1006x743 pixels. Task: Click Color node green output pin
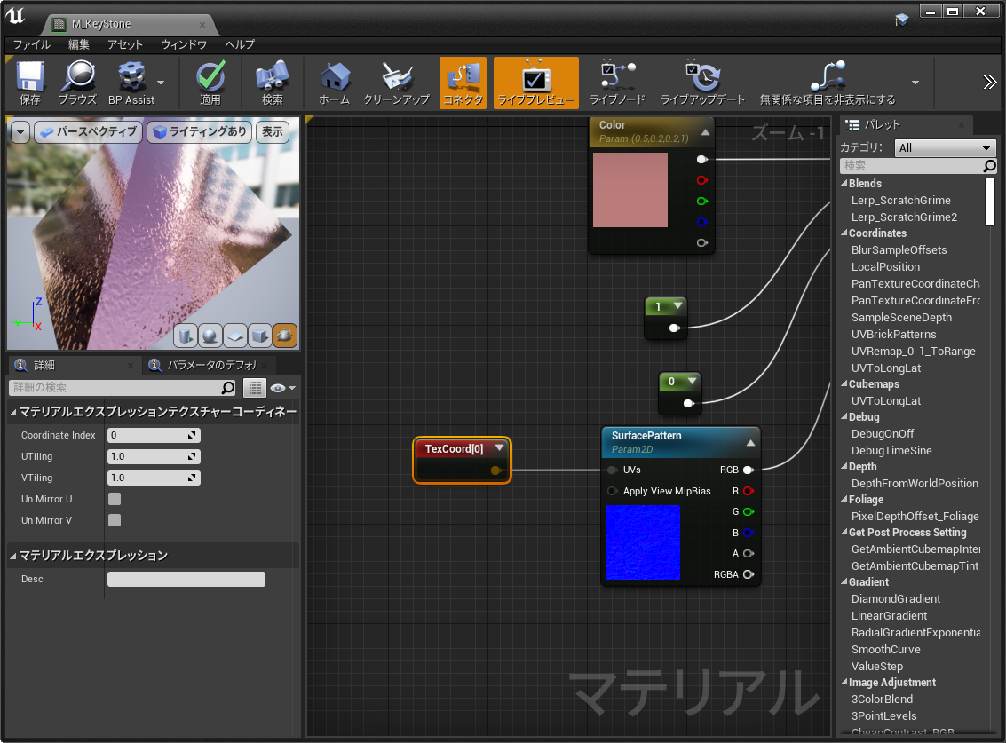click(701, 202)
